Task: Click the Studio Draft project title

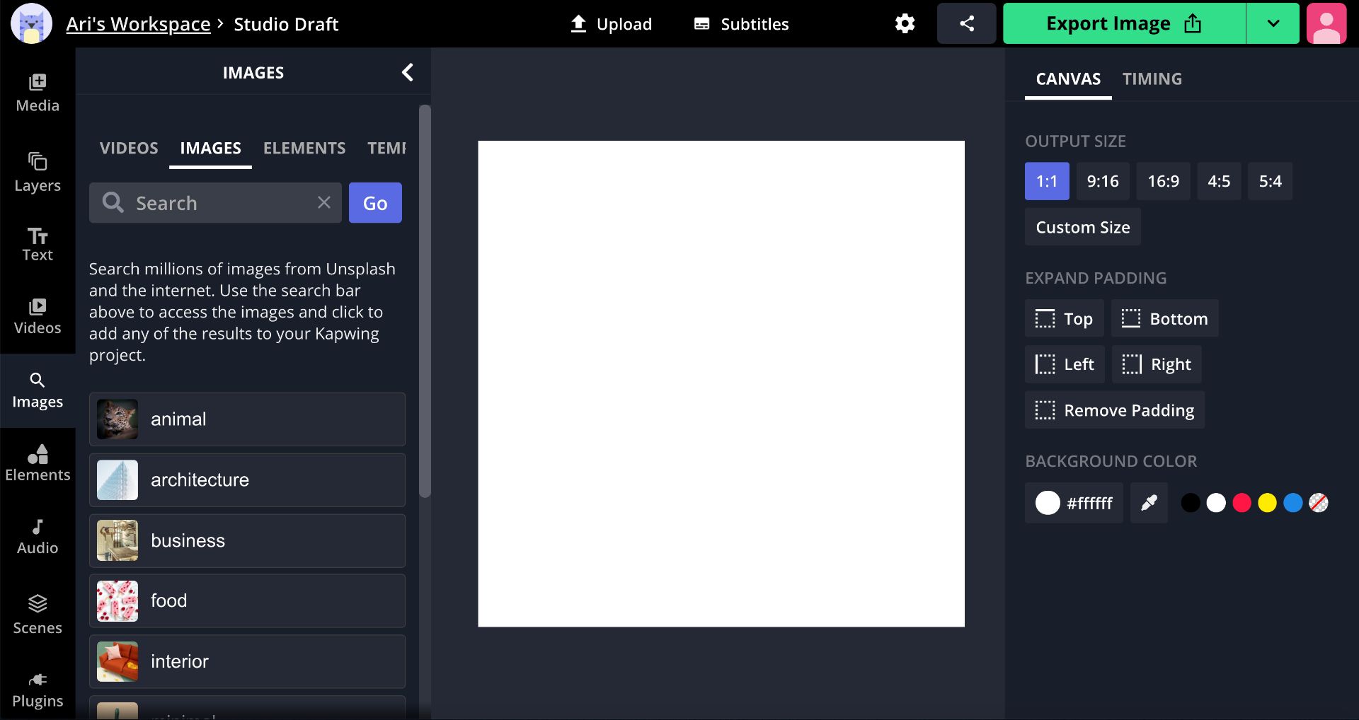Action: [x=286, y=24]
